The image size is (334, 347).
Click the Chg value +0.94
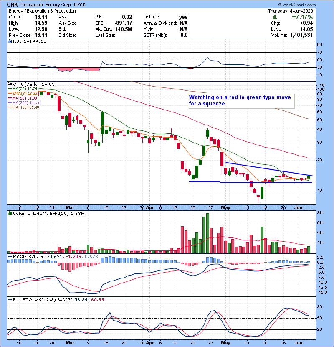306,23
